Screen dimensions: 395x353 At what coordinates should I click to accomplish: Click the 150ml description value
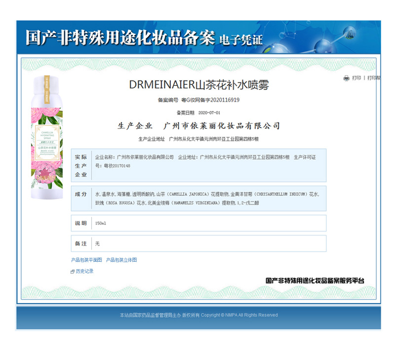(101, 223)
